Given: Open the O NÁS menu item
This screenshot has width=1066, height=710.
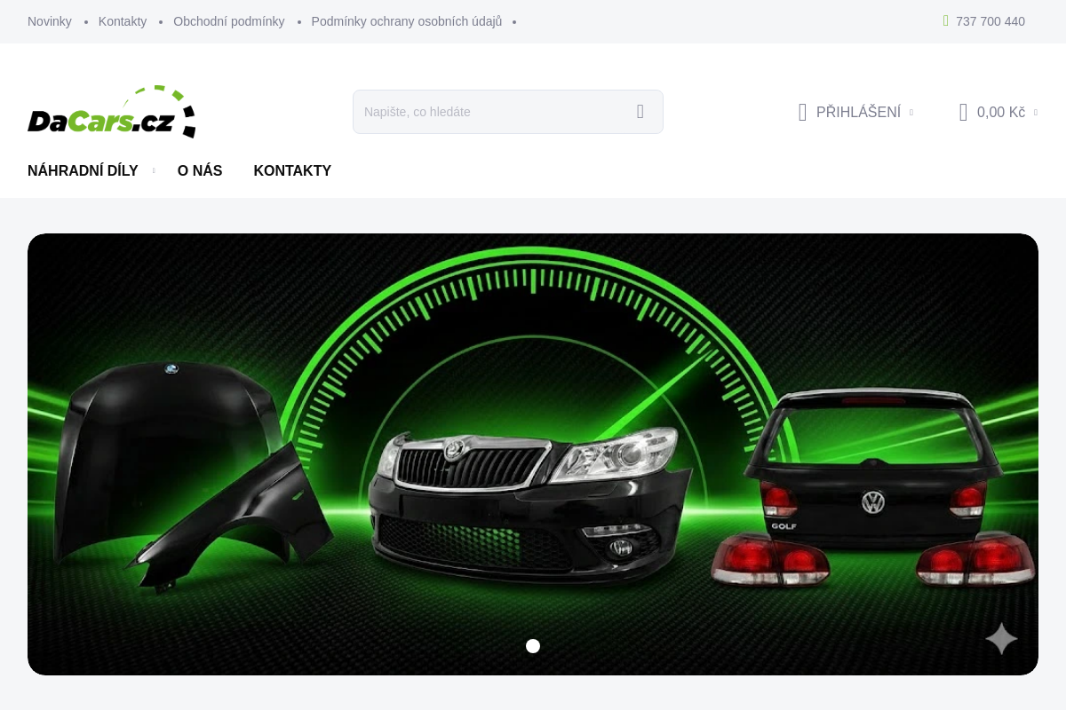Looking at the screenshot, I should coord(200,170).
